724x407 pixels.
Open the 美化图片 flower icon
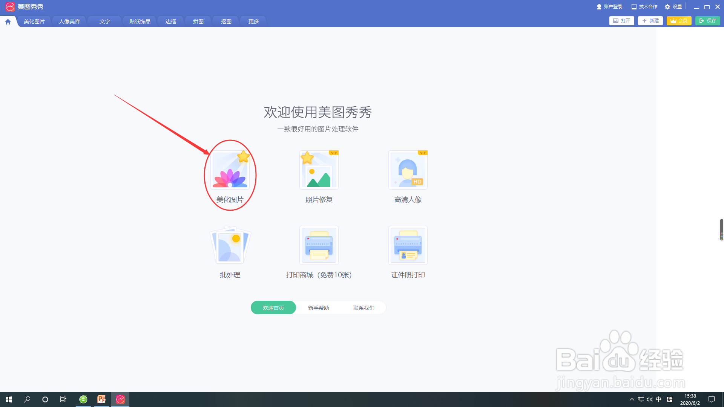click(230, 170)
